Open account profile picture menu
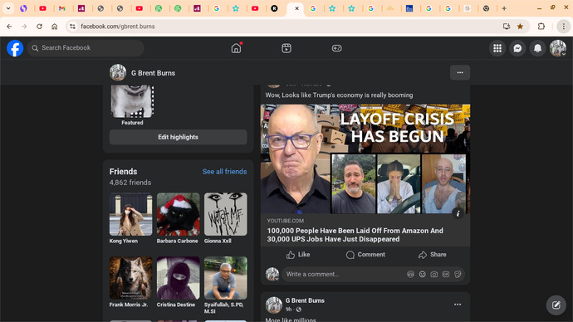Screen dimensions: 573x322 tap(558, 48)
